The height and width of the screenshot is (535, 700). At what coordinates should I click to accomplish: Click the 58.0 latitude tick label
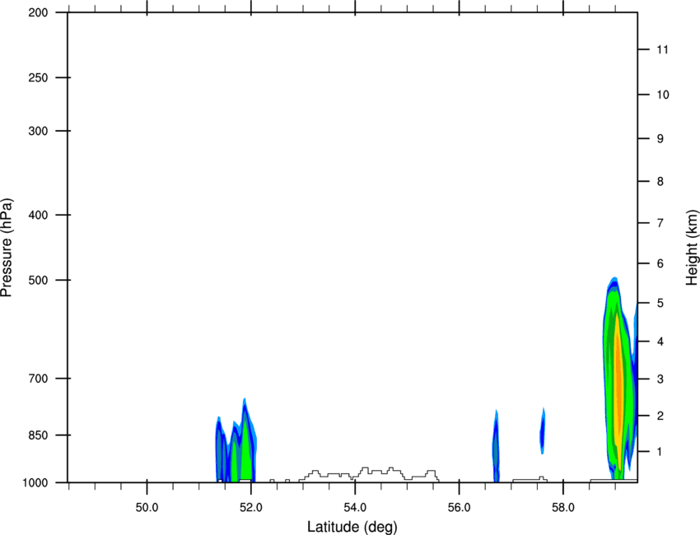(x=563, y=508)
